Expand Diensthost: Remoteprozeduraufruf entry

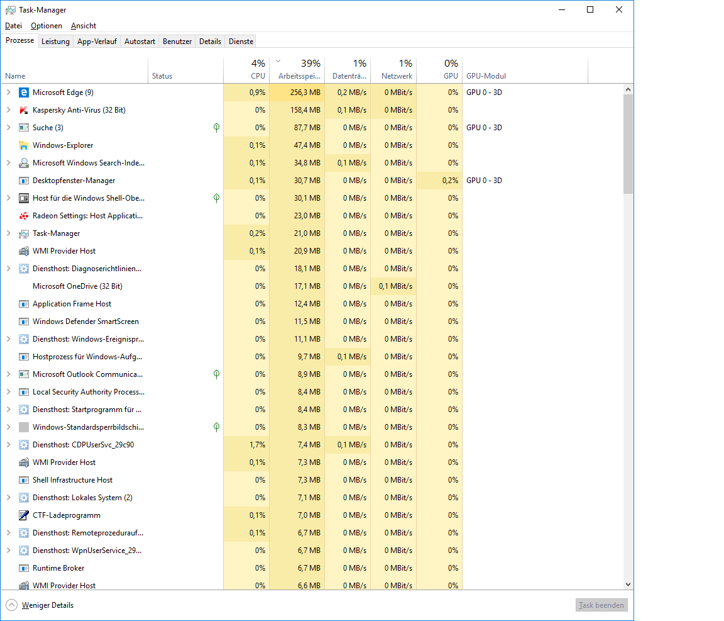[x=8, y=533]
